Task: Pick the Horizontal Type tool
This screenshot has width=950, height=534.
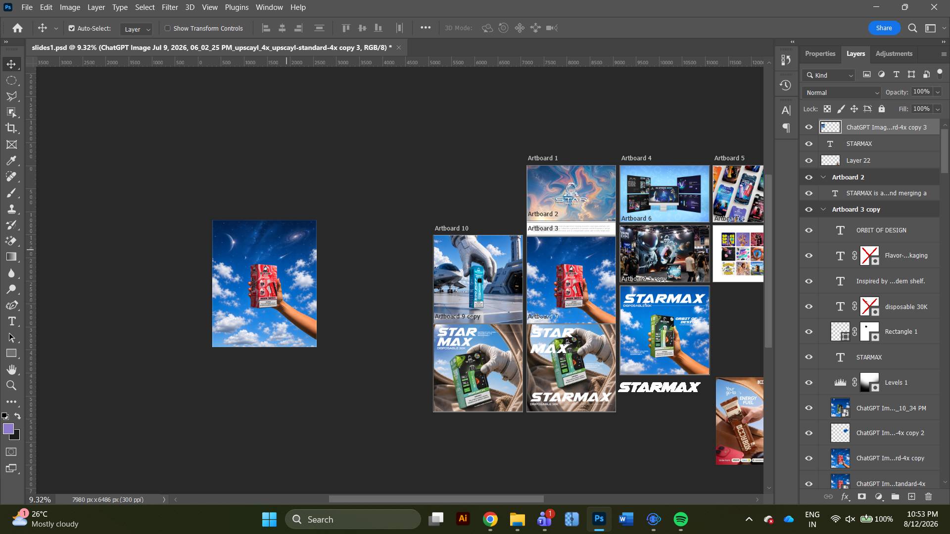Action: (x=11, y=321)
